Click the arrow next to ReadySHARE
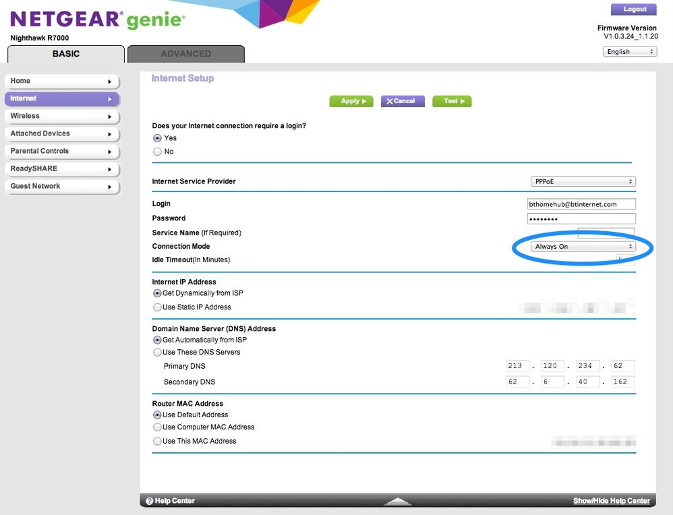This screenshot has height=515, width=673. 110,169
